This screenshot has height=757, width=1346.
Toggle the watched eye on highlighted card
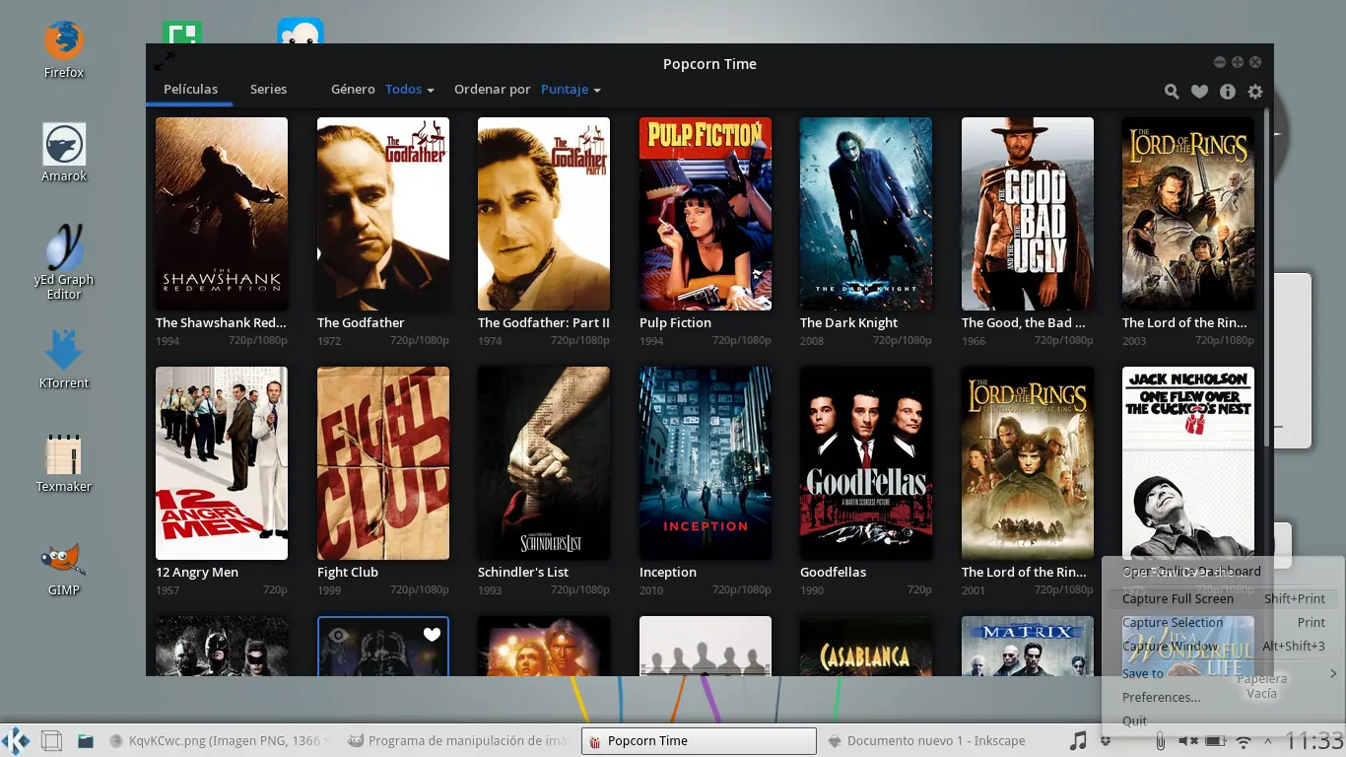338,635
